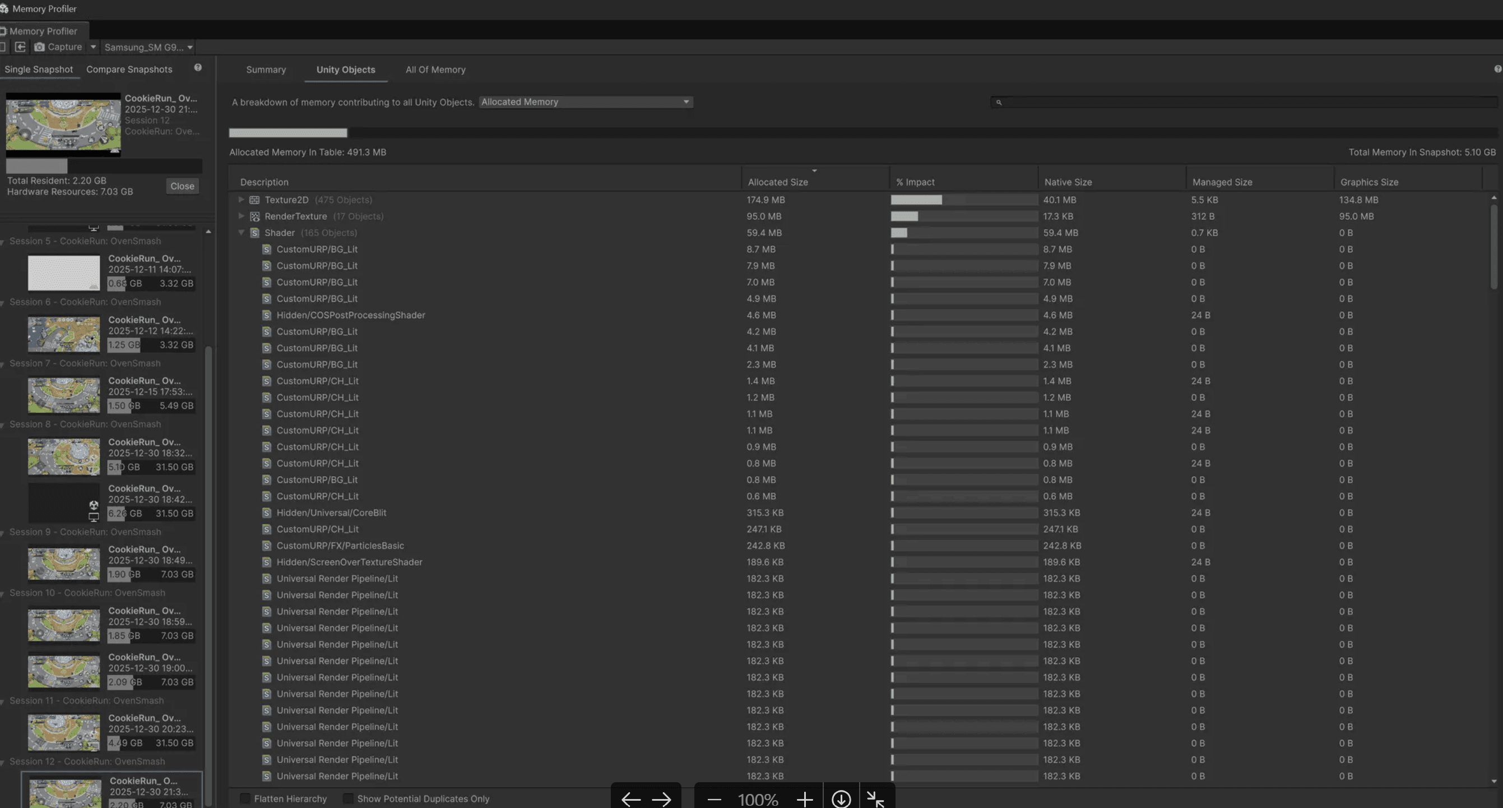Image resolution: width=1503 pixels, height=808 pixels.
Task: Click the circled download arrow icon
Action: [x=841, y=798]
